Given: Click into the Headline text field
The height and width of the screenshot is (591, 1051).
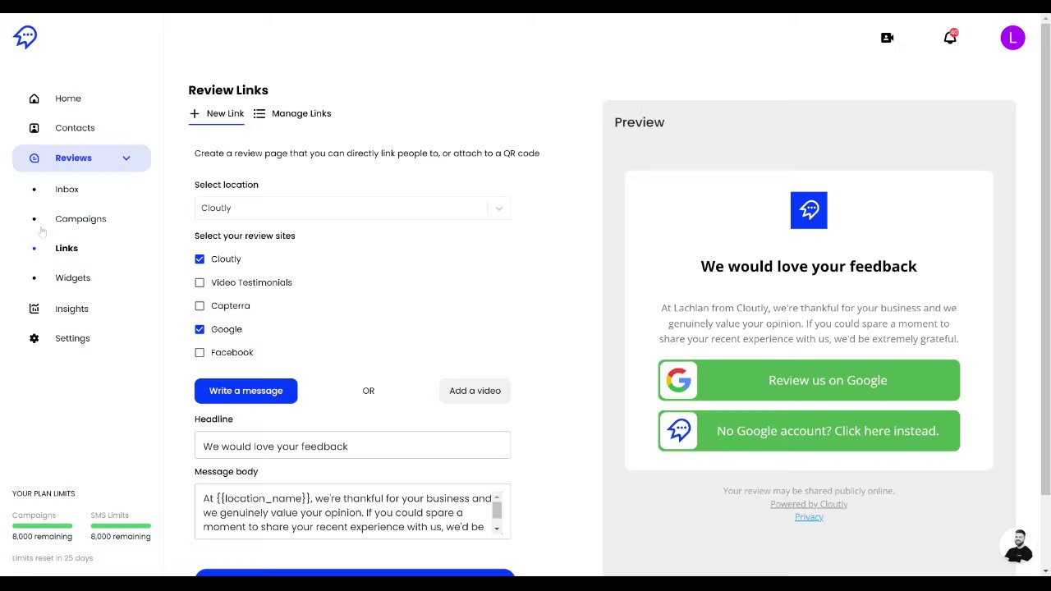Looking at the screenshot, I should coord(352,447).
